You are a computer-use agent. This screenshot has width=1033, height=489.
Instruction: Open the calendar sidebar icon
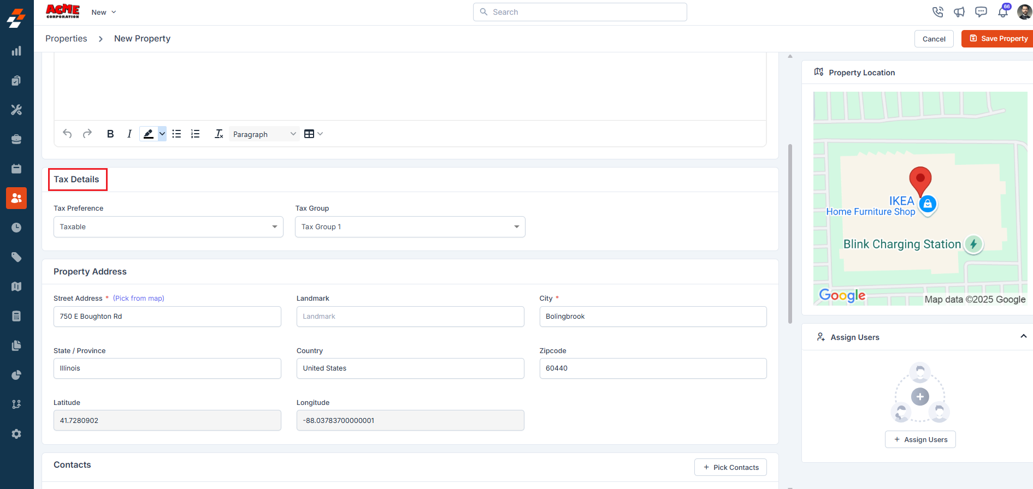16,169
